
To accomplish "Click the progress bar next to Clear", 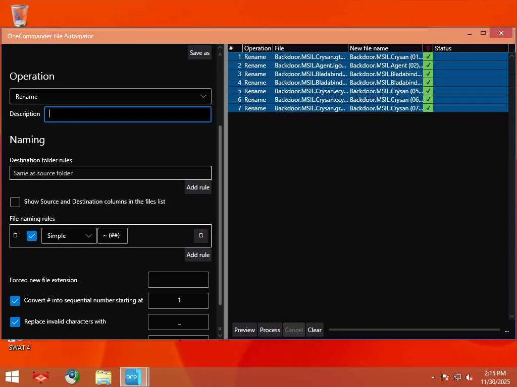I will pos(415,330).
